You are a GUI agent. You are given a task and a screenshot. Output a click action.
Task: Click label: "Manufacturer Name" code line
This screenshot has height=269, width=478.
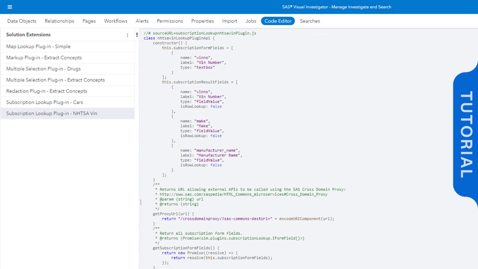point(211,155)
